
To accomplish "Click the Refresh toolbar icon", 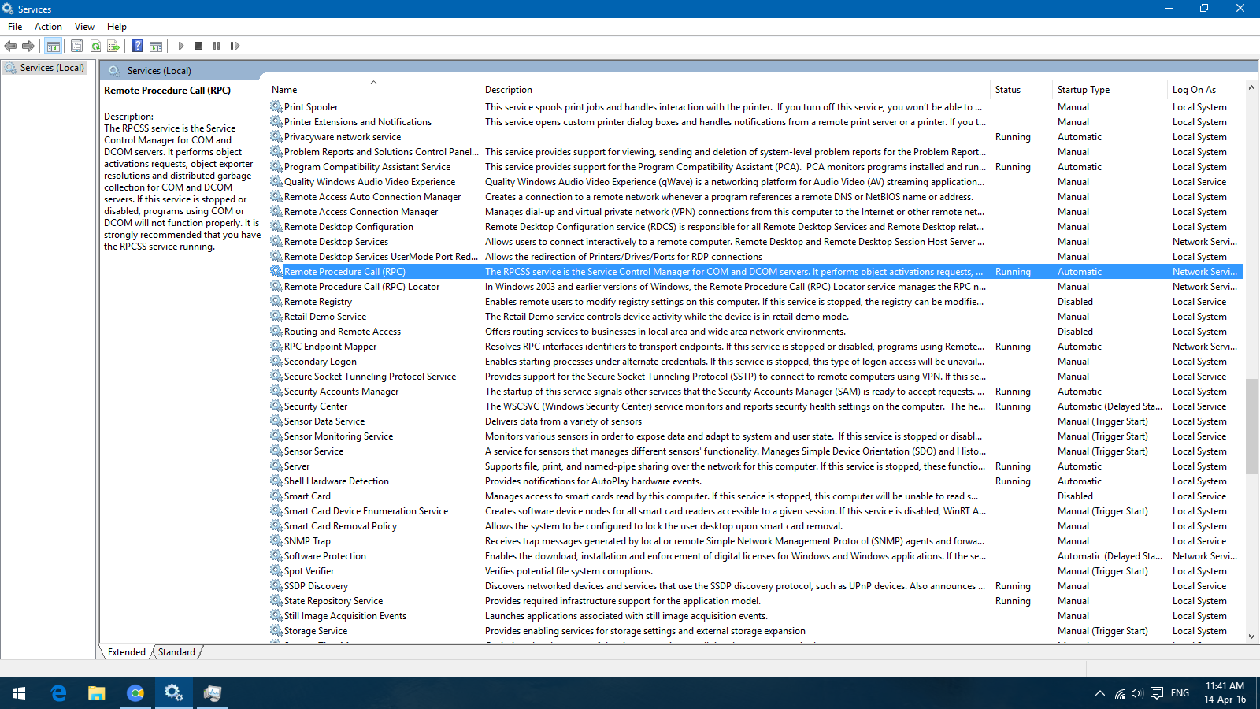I will (95, 46).
